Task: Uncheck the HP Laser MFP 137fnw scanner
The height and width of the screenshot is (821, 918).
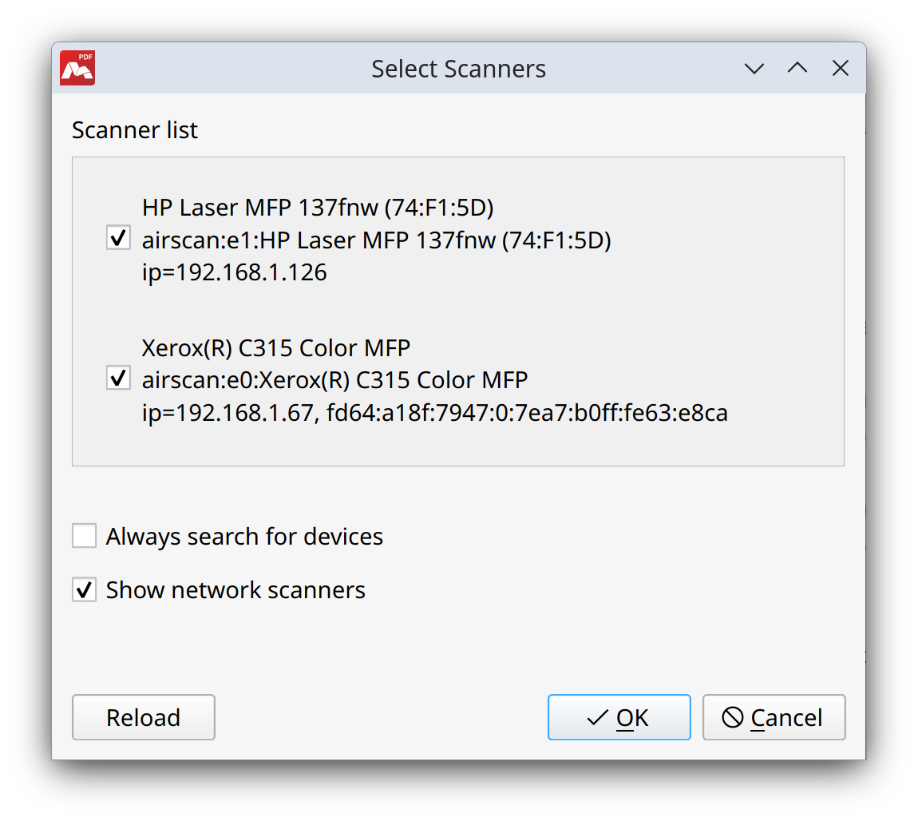Action: point(117,236)
